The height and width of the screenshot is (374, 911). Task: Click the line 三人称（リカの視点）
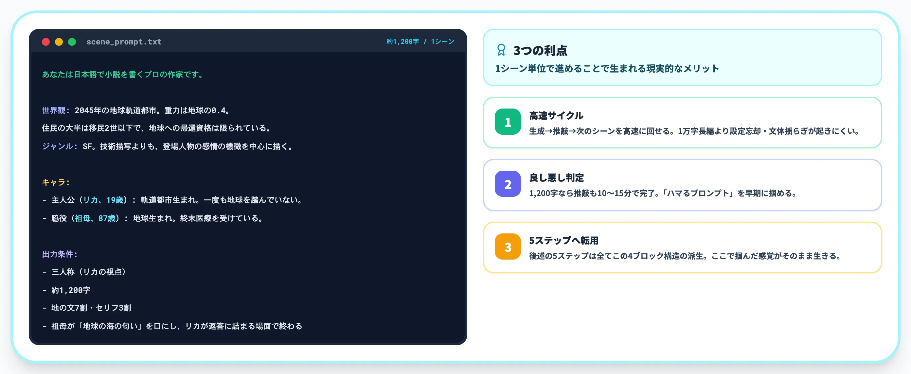click(x=84, y=272)
